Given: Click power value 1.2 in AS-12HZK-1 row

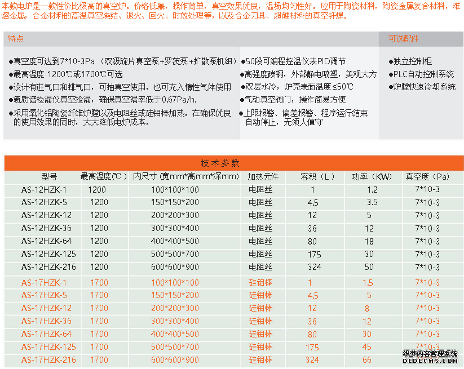Looking at the screenshot, I should tap(372, 189).
